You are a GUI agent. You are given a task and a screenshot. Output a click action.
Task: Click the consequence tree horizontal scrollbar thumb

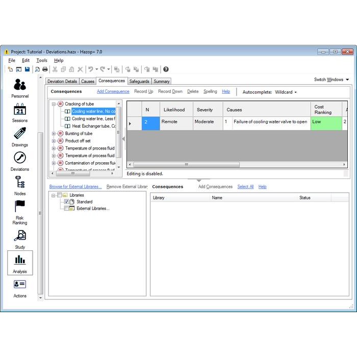pos(73,173)
